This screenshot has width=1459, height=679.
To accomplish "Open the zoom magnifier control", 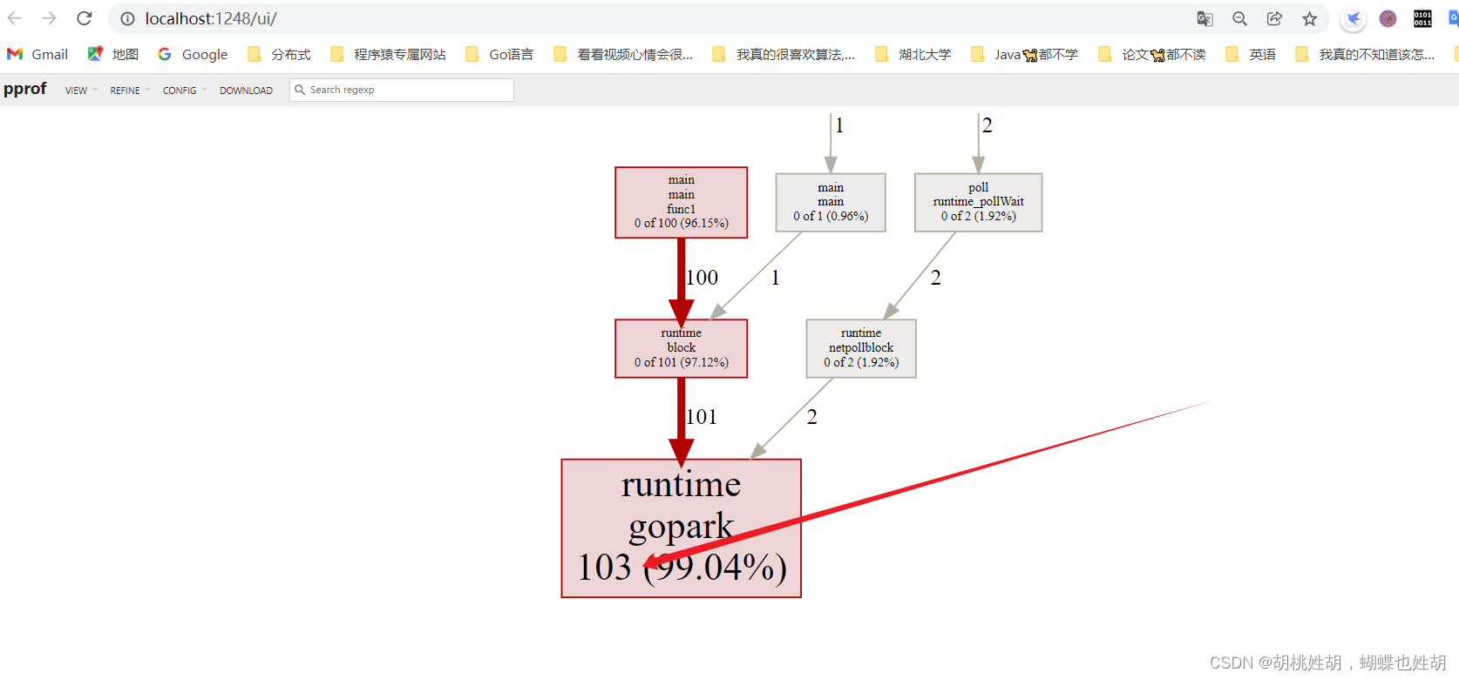I will [1239, 18].
